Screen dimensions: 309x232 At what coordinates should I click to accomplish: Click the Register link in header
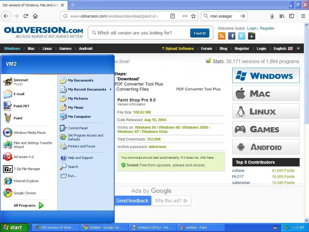267,28
